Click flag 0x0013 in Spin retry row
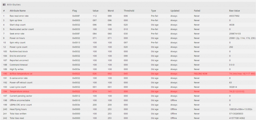Viewport: 256px width, 120px height. point(76,43)
